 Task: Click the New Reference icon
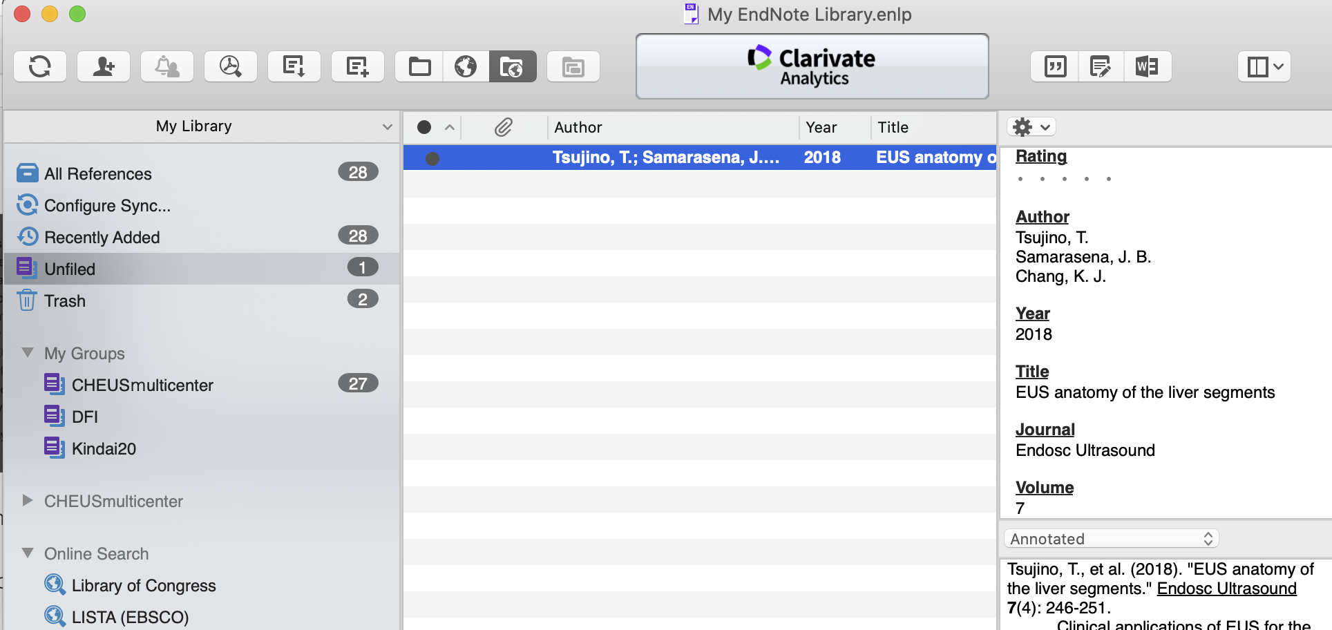coord(358,66)
